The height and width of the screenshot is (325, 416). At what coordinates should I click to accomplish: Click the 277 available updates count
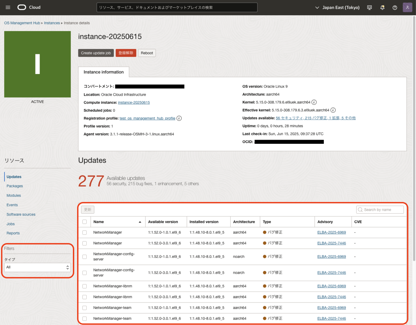(x=91, y=181)
